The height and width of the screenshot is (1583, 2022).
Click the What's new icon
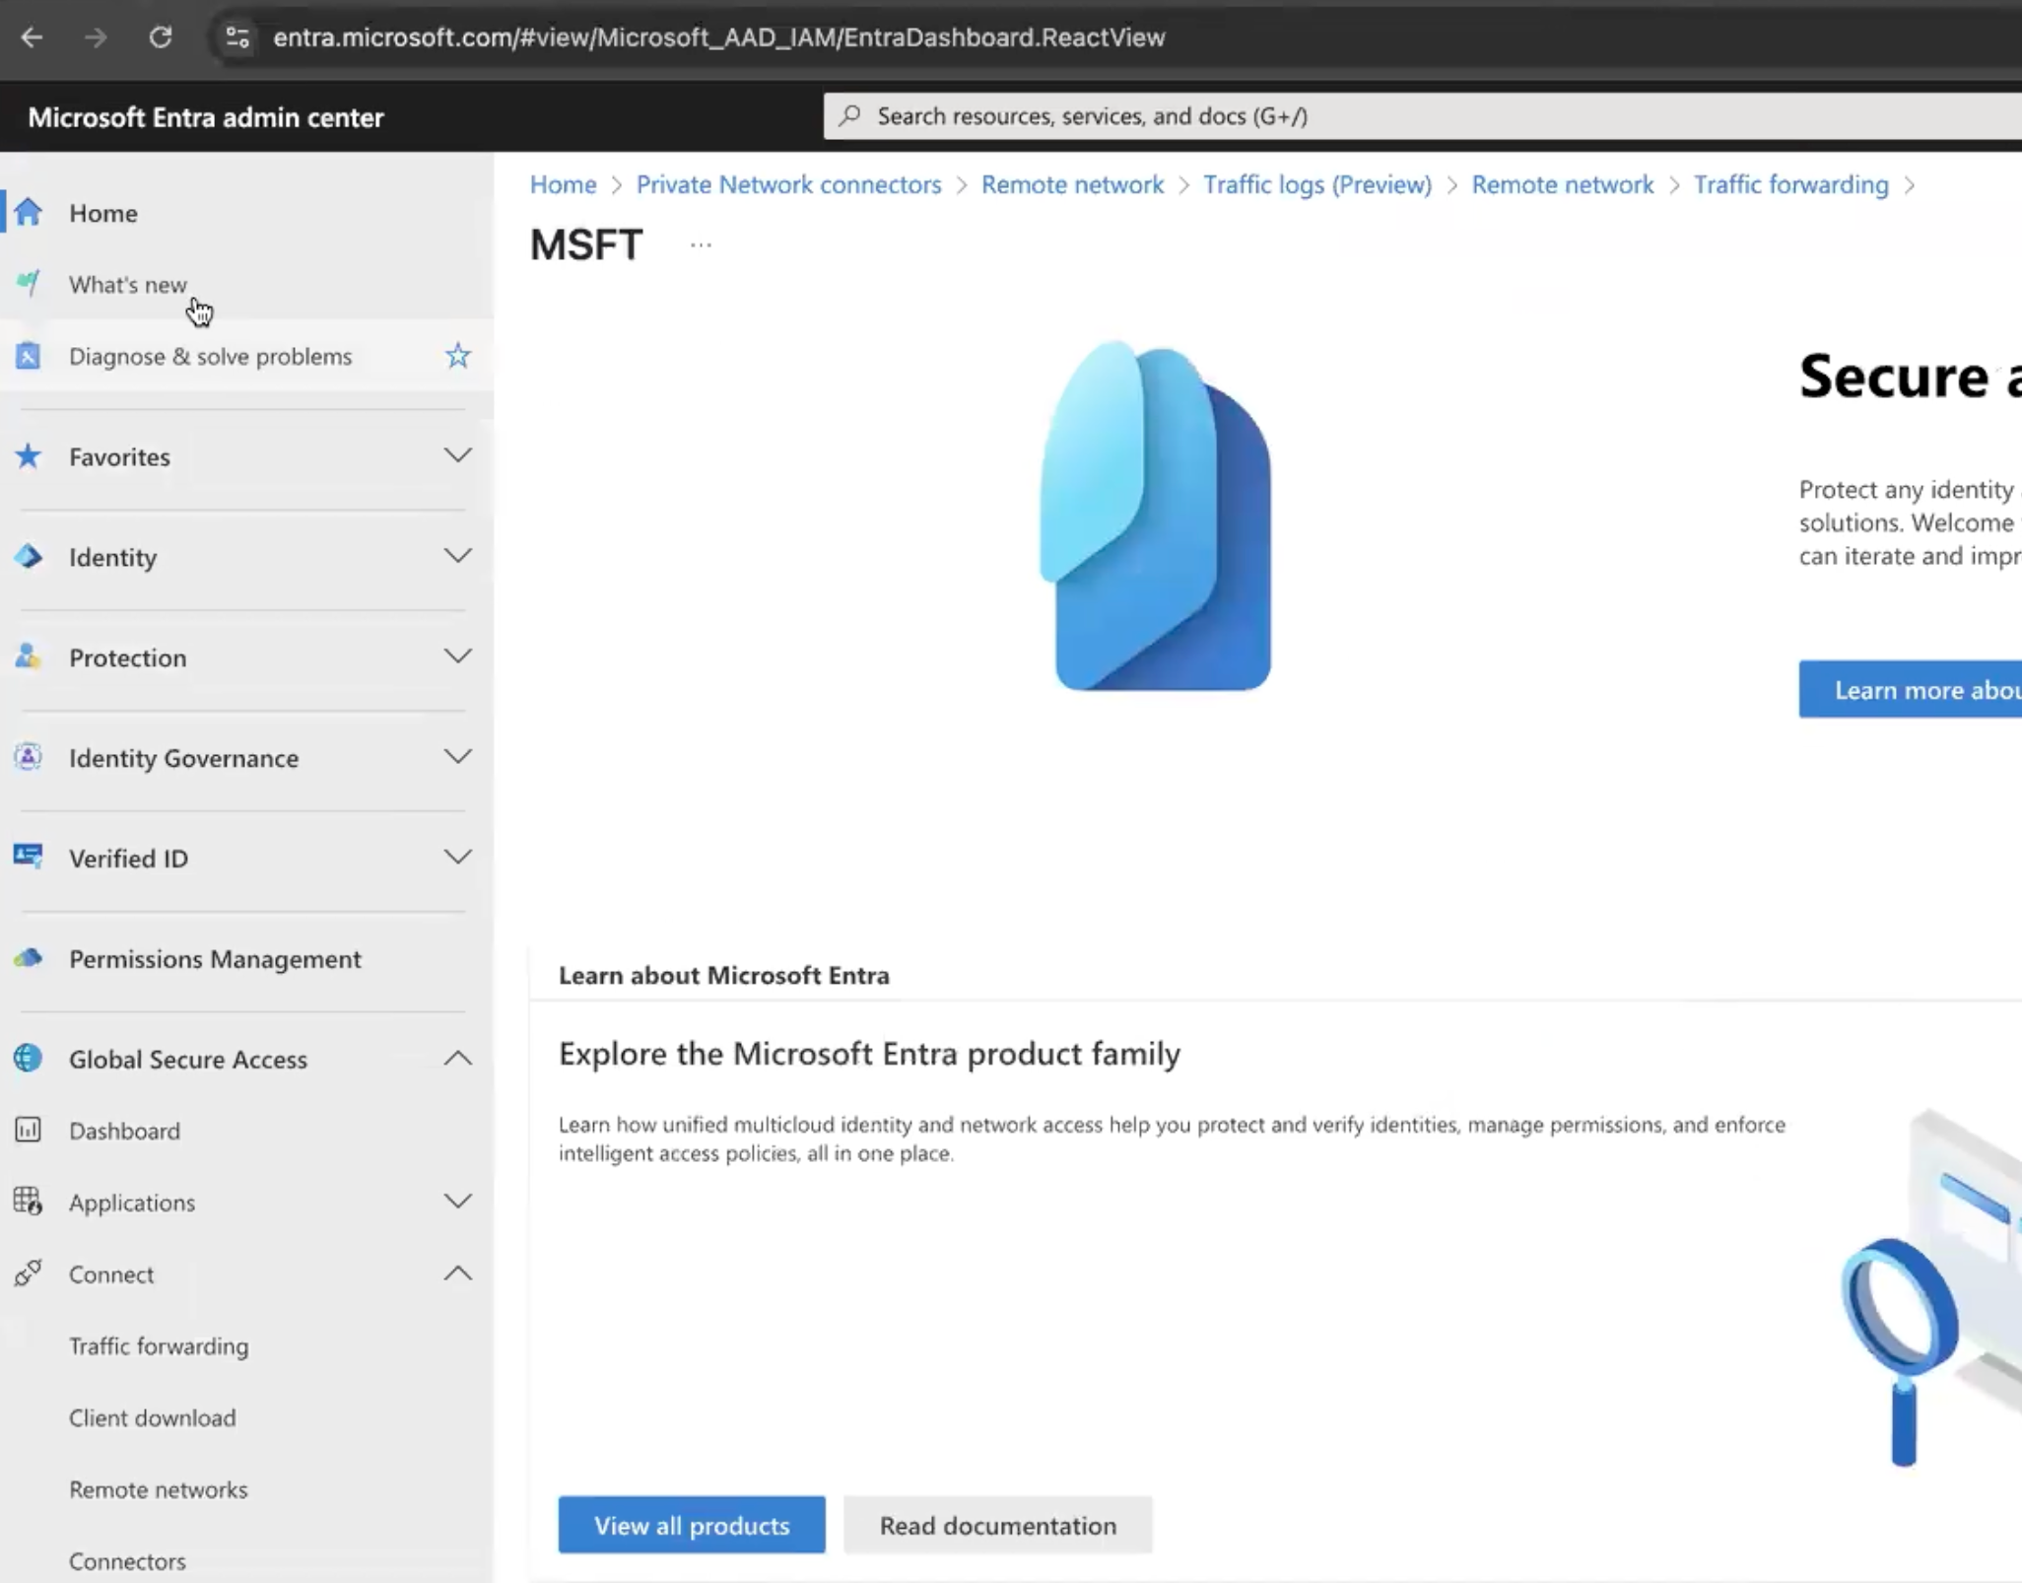pyautogui.click(x=29, y=284)
